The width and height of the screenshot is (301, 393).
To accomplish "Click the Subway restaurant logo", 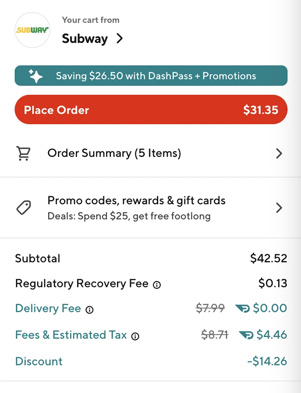I will click(x=32, y=31).
